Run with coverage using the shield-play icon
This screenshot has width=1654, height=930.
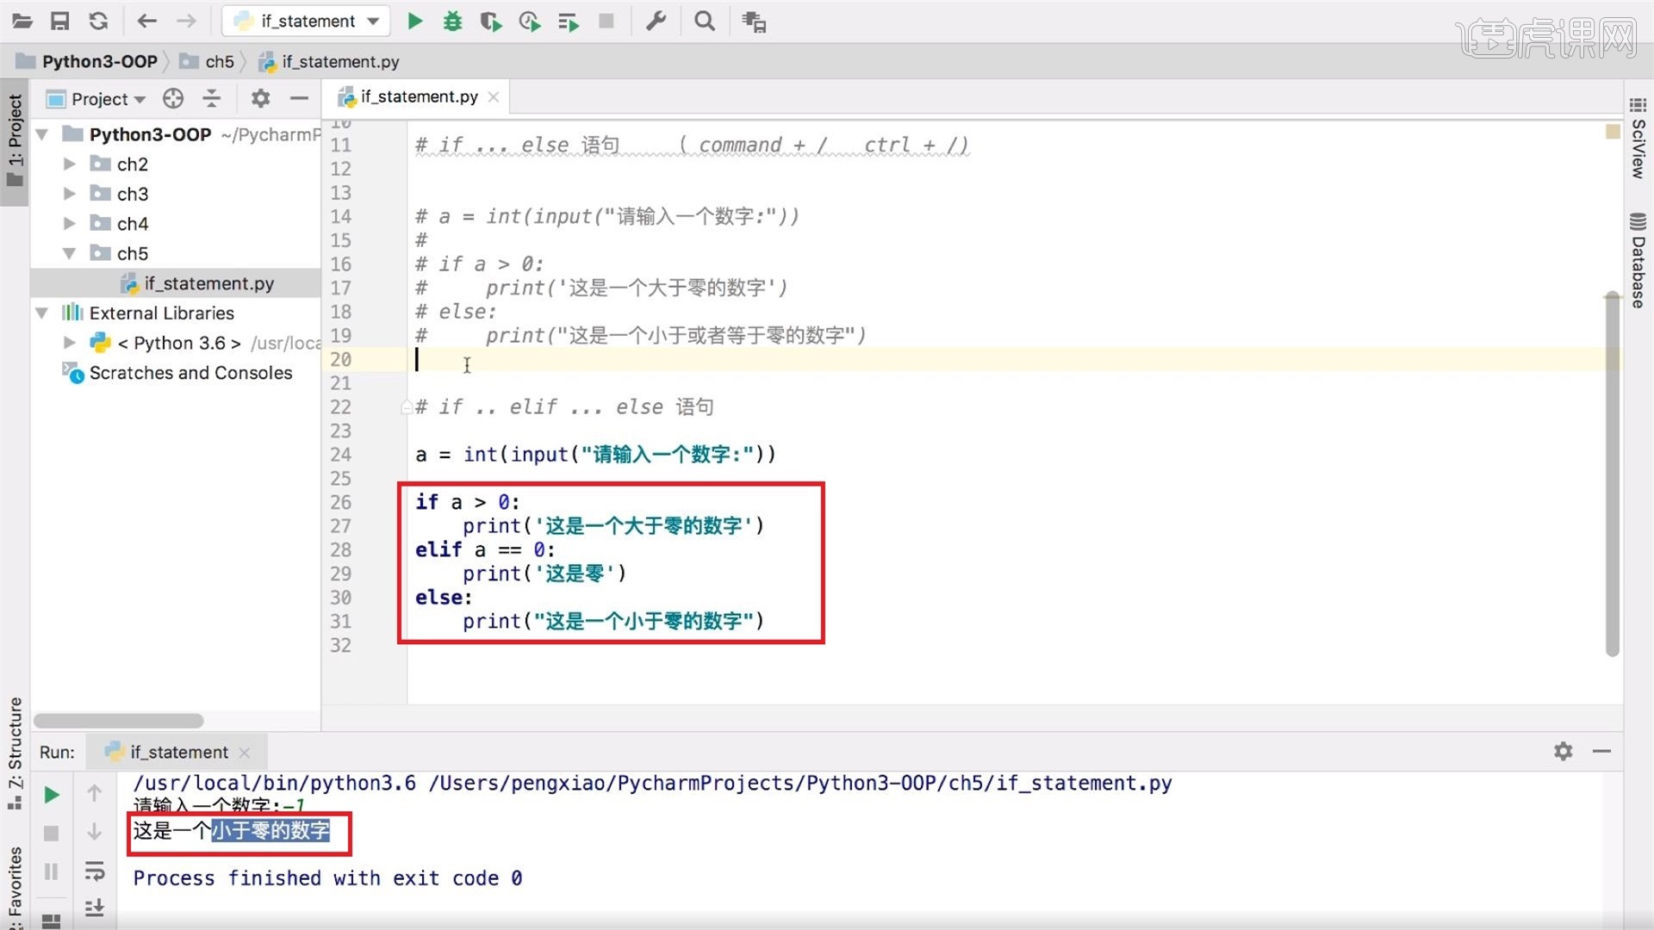(490, 21)
